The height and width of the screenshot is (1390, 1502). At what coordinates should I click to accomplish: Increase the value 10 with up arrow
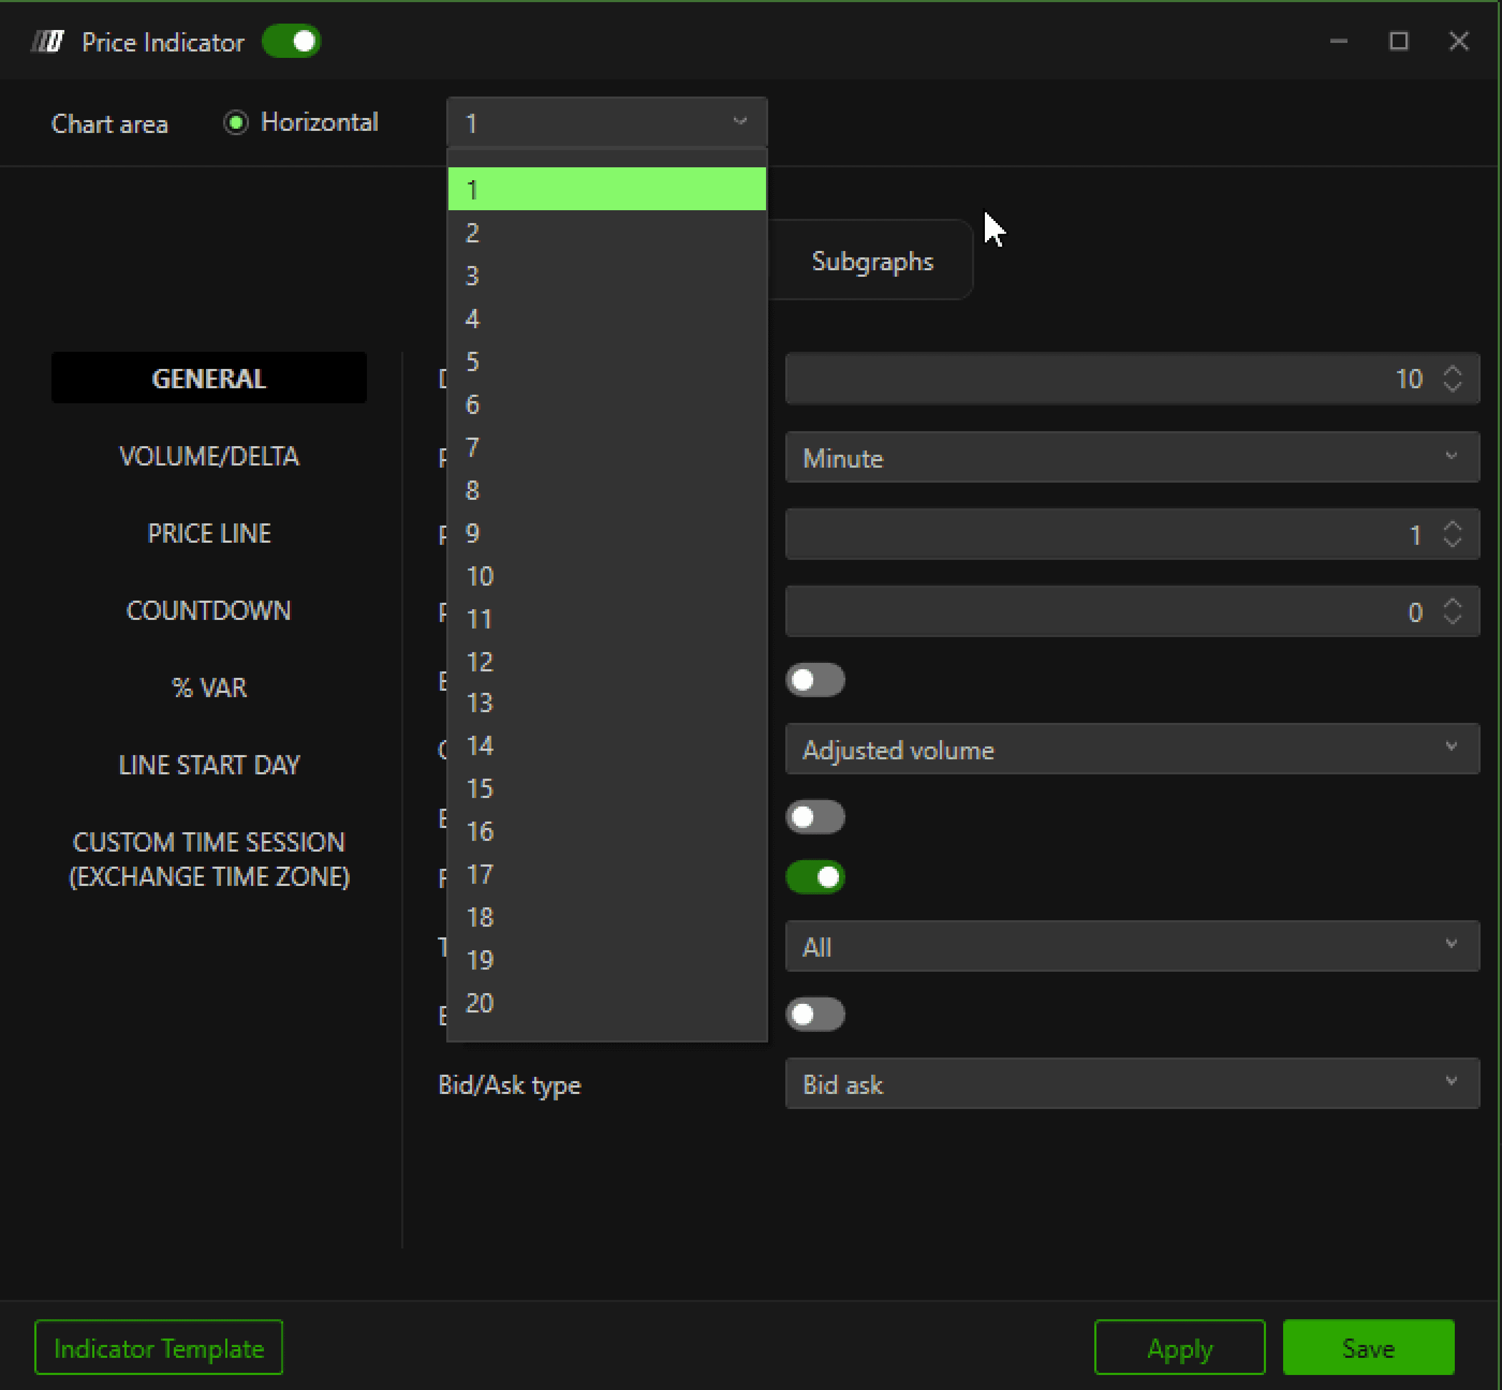point(1452,371)
